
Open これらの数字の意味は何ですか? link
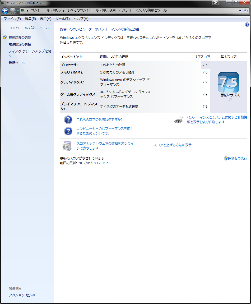point(99,120)
